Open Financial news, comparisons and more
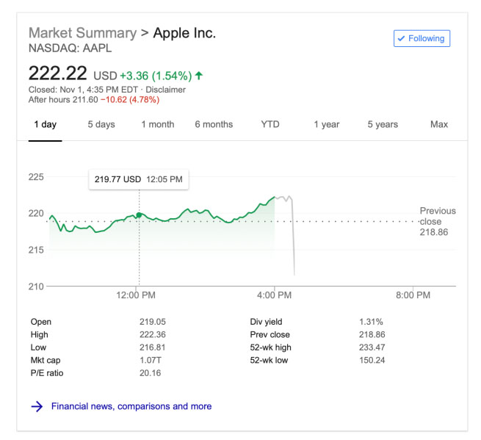 click(x=131, y=406)
